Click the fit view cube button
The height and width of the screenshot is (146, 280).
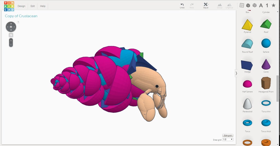11,35
